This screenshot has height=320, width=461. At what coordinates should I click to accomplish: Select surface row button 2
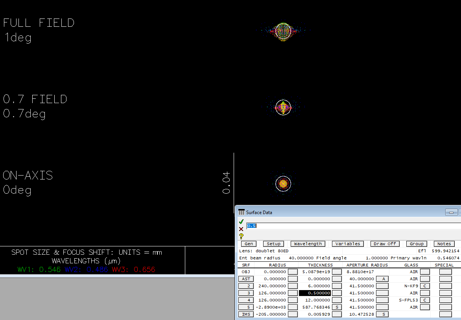pyautogui.click(x=246, y=286)
